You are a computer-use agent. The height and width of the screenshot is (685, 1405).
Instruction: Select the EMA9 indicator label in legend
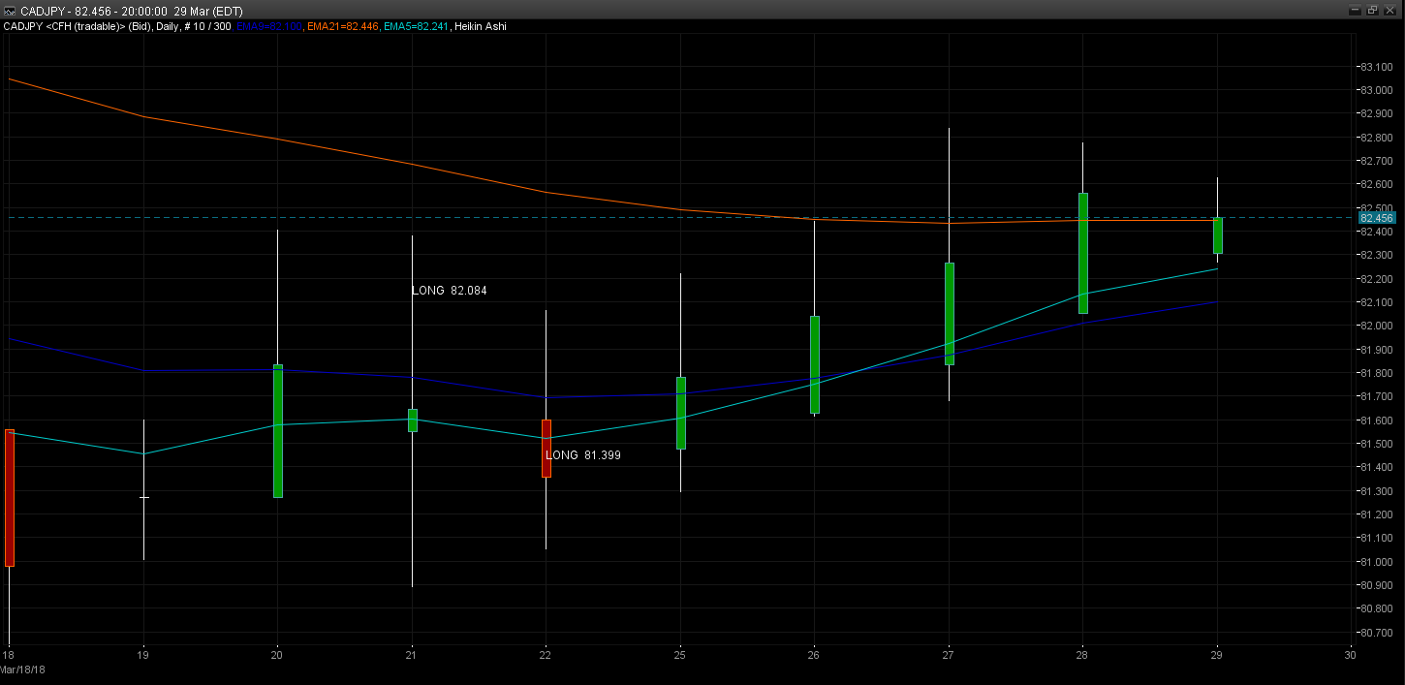click(269, 27)
